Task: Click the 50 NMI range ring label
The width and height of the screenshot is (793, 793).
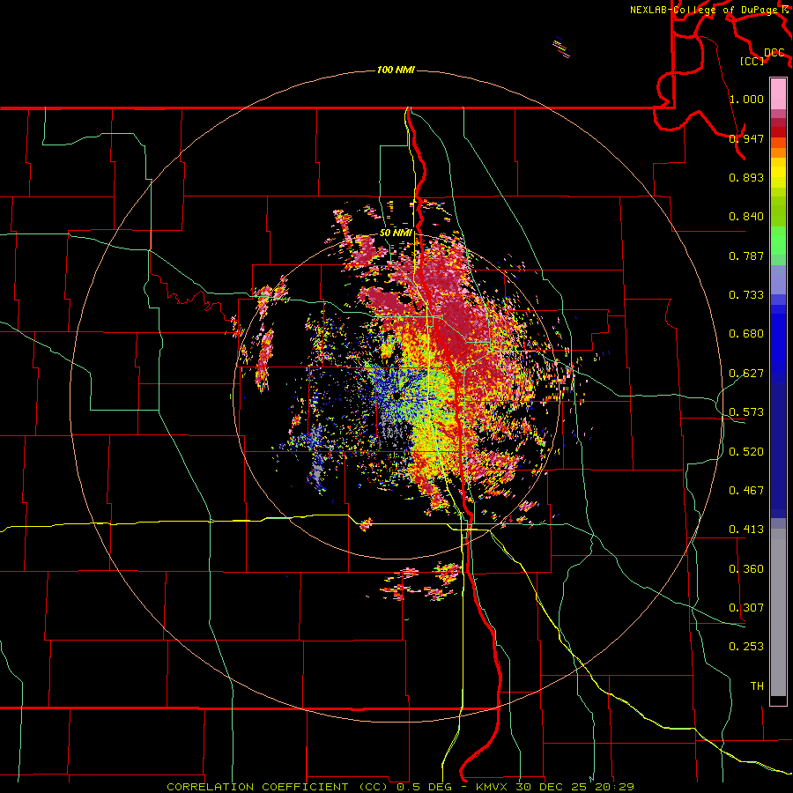Action: pos(396,233)
